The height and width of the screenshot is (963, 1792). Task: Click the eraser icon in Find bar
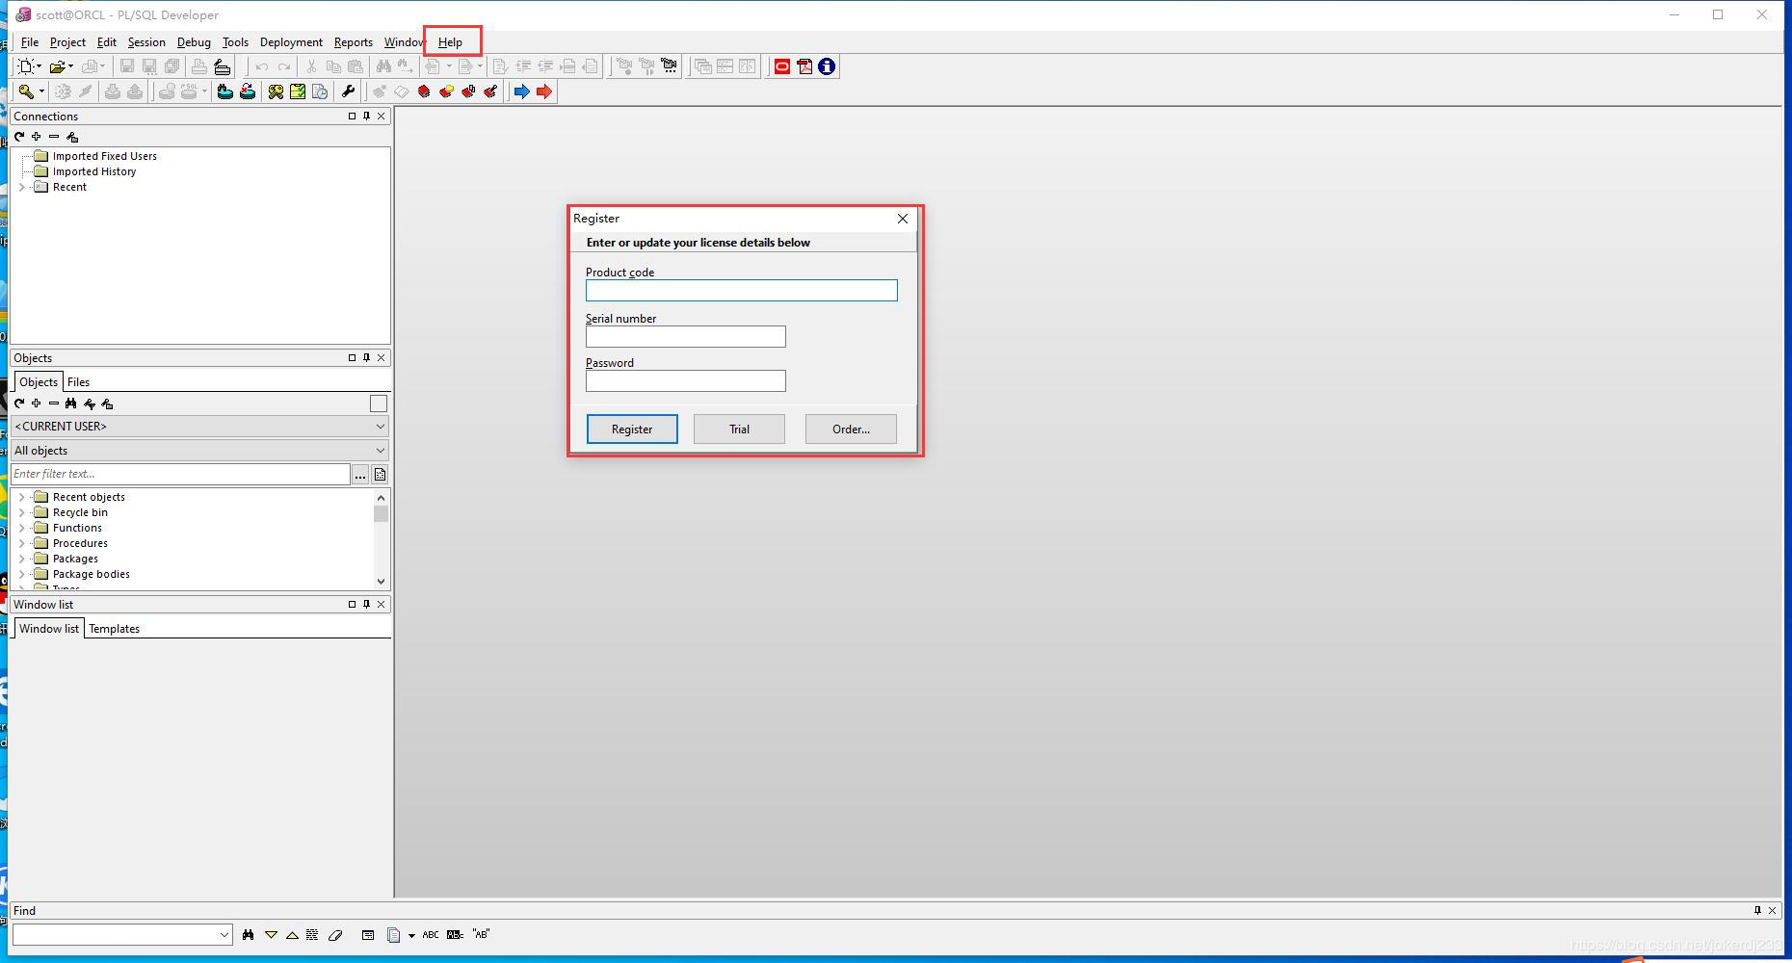335,934
